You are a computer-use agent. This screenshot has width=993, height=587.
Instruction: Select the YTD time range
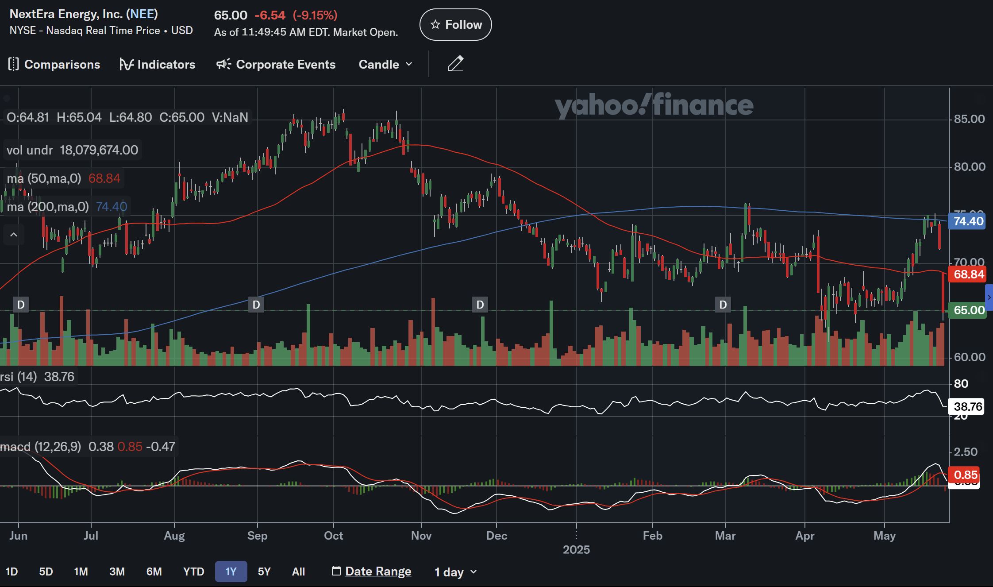pyautogui.click(x=194, y=572)
